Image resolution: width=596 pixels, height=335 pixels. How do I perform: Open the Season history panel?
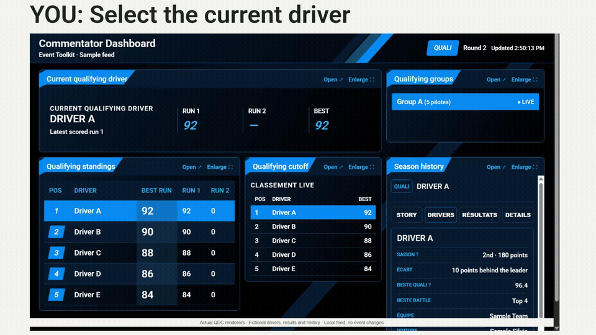point(496,167)
